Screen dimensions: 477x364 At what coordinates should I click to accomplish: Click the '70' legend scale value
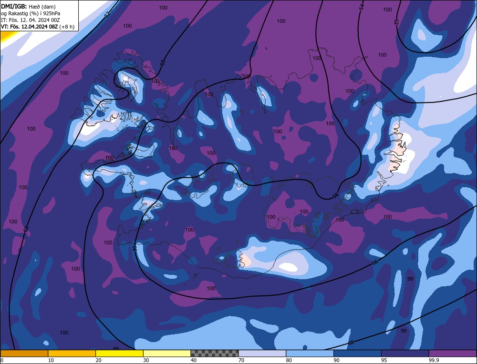(241, 360)
